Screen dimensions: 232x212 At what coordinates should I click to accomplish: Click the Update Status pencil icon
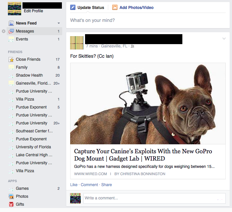click(x=73, y=7)
